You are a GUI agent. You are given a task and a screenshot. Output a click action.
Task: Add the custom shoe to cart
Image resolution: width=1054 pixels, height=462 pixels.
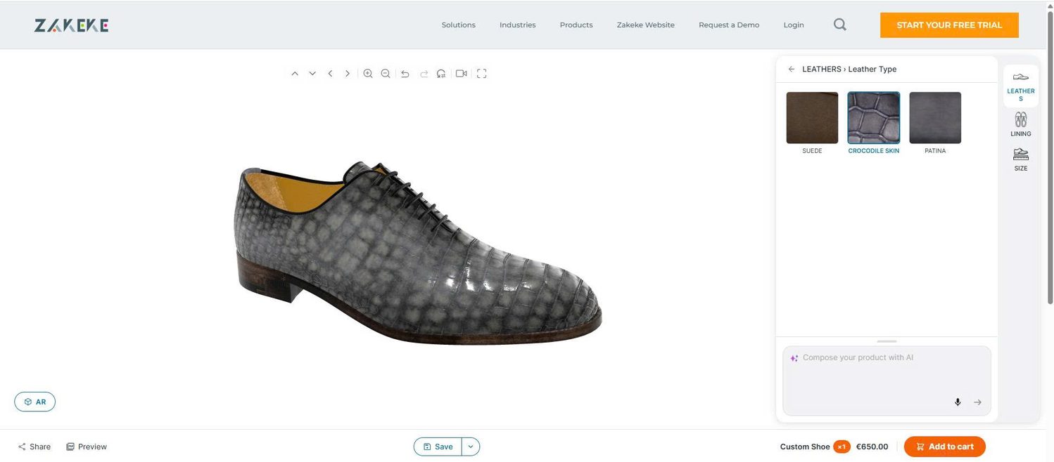[945, 447]
